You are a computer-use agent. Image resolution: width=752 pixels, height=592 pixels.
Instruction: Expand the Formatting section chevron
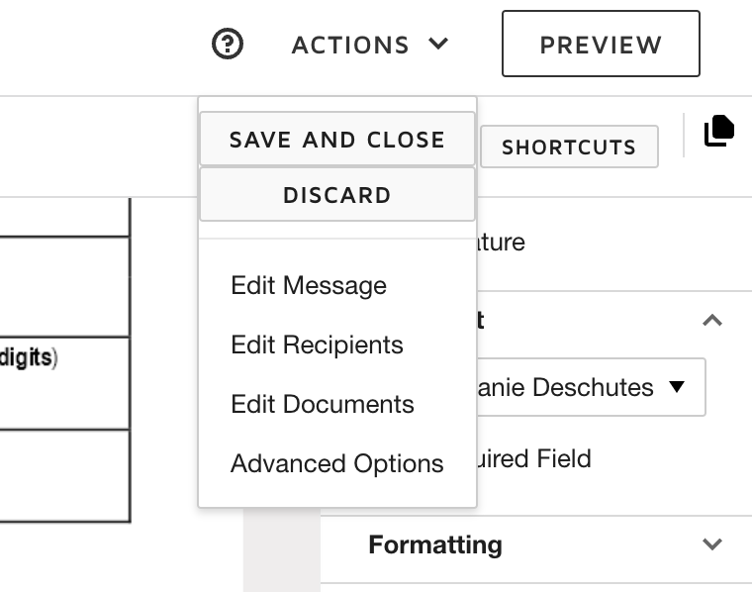[x=711, y=544]
